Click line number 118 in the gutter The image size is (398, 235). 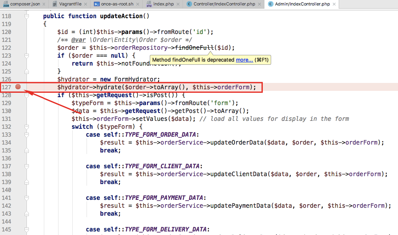pyautogui.click(x=6, y=16)
